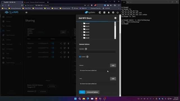Image resolution: width=180 pixels, height=101 pixels.
Task: Show help for the Enabled option
Action: 87,57
